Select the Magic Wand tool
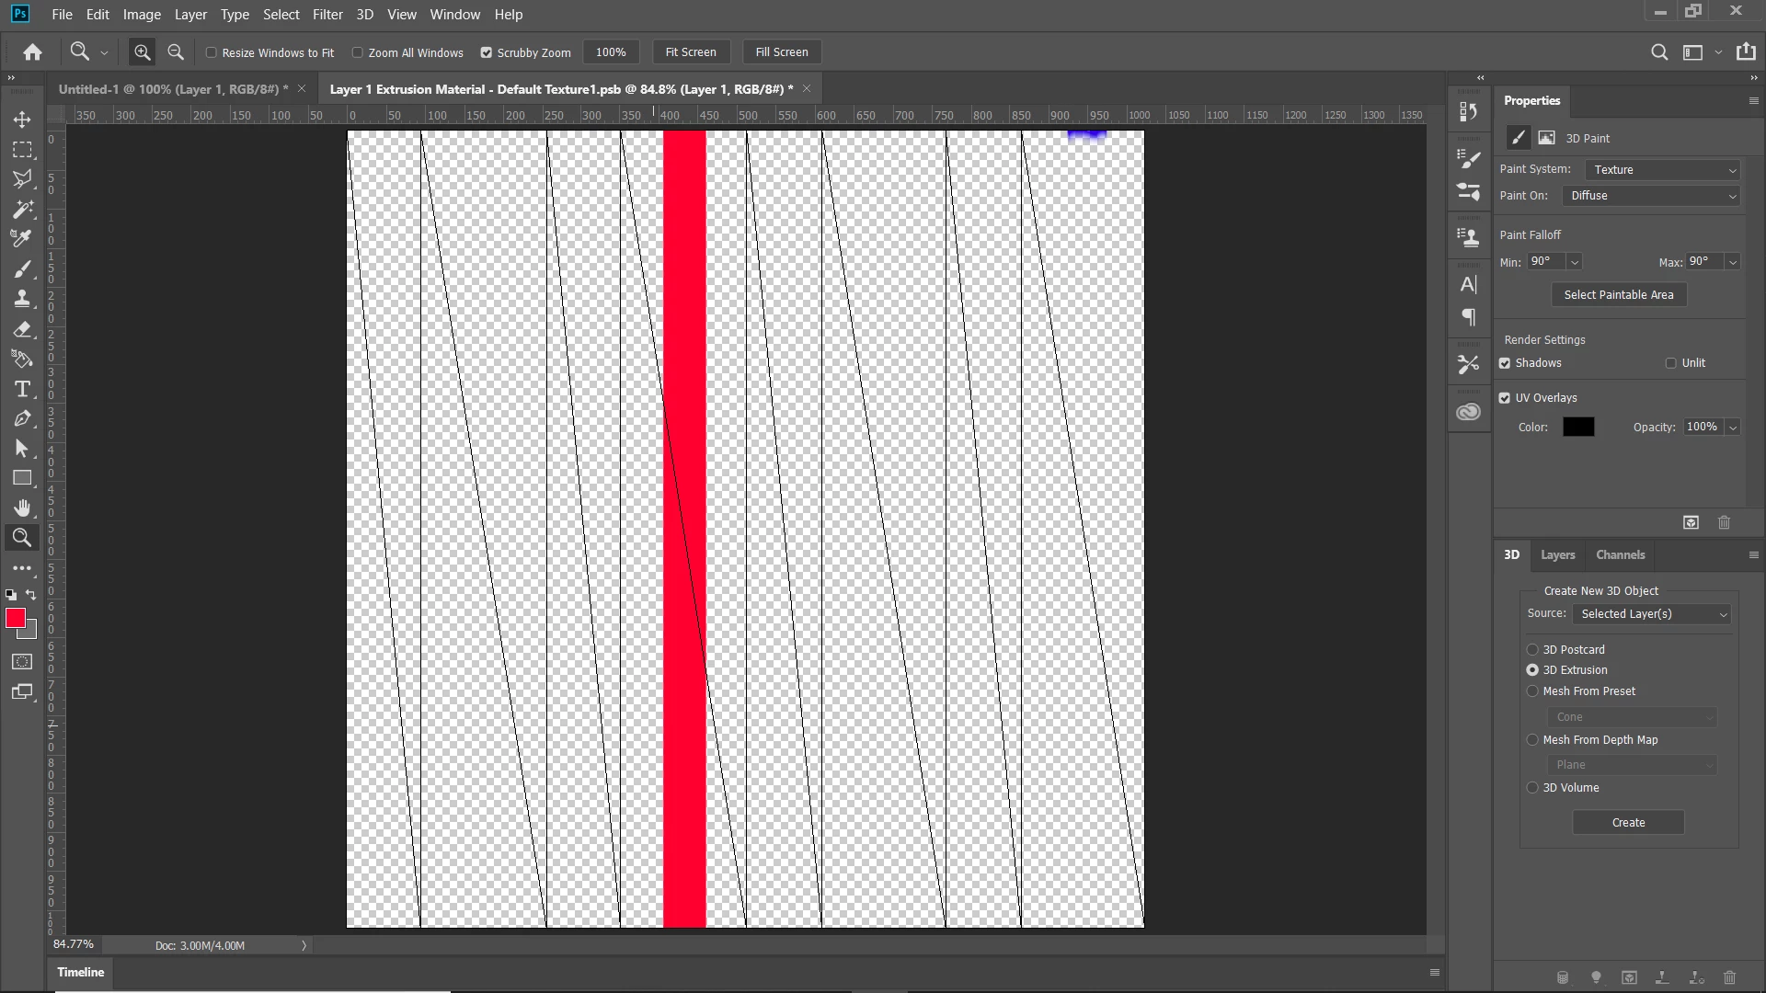 click(22, 209)
